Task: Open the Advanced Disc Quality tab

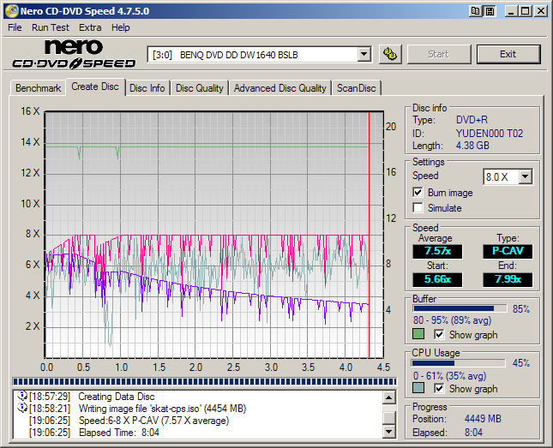Action: (x=280, y=88)
